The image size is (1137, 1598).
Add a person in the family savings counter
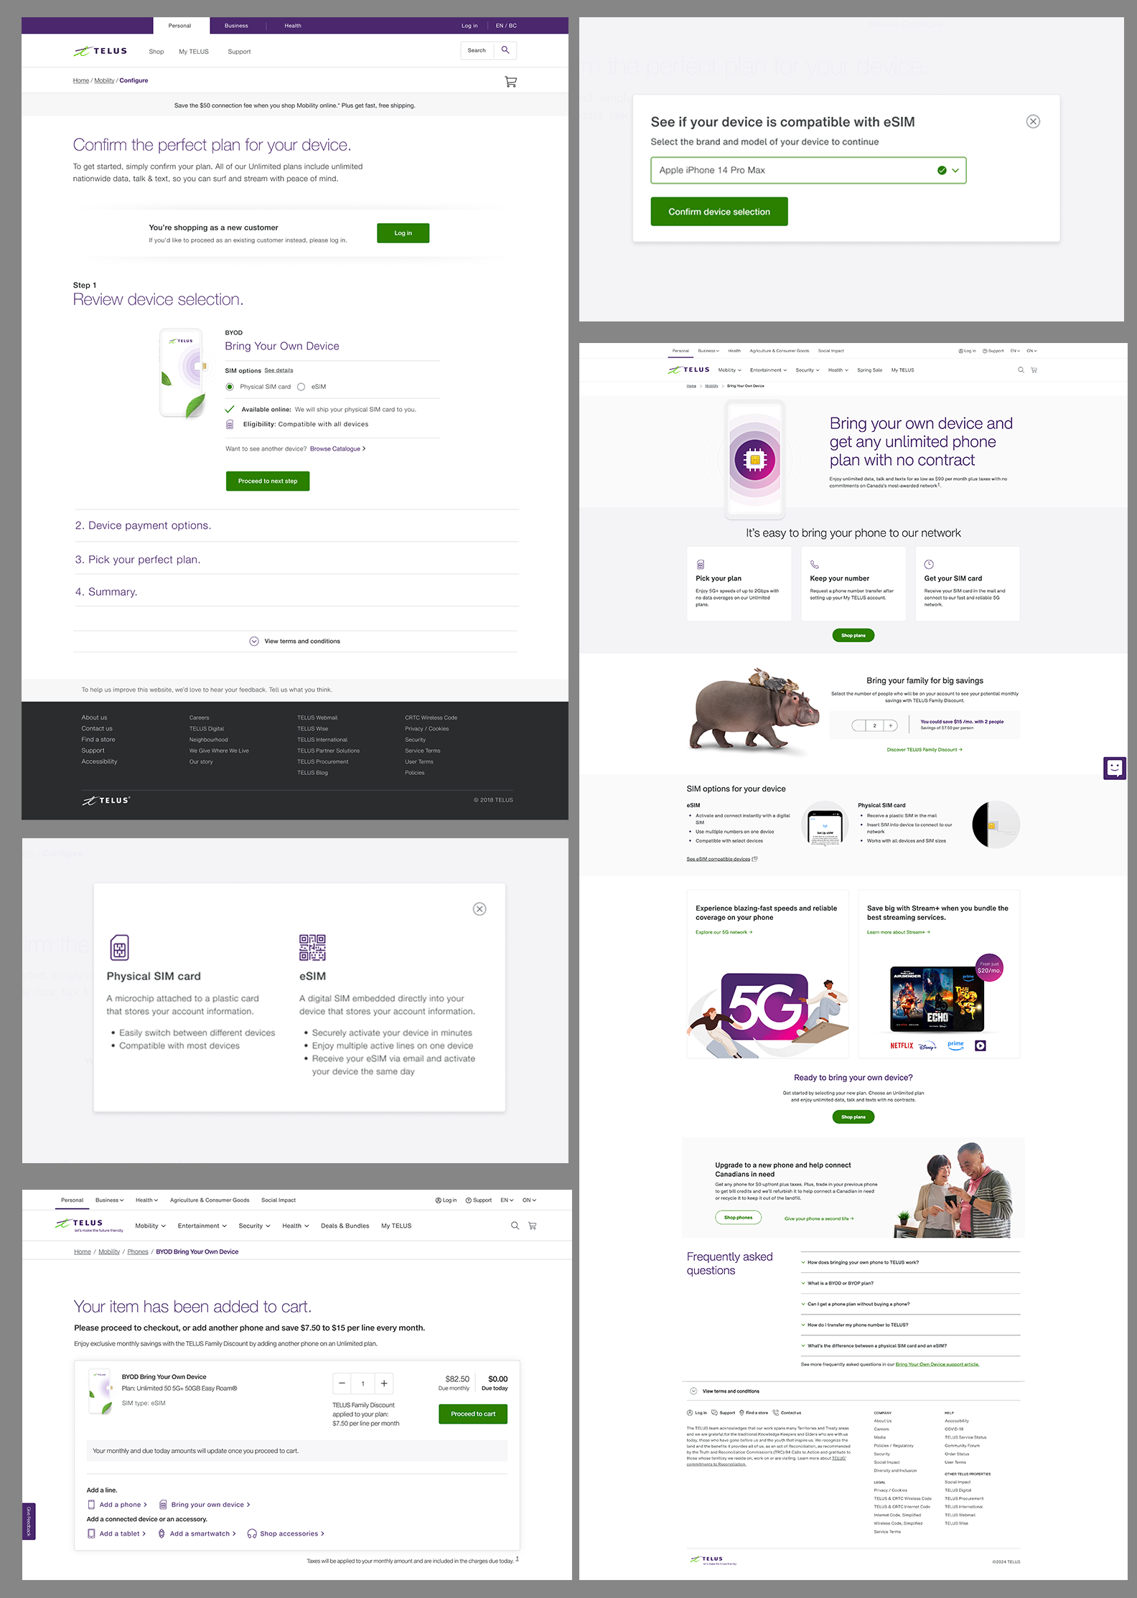click(890, 725)
